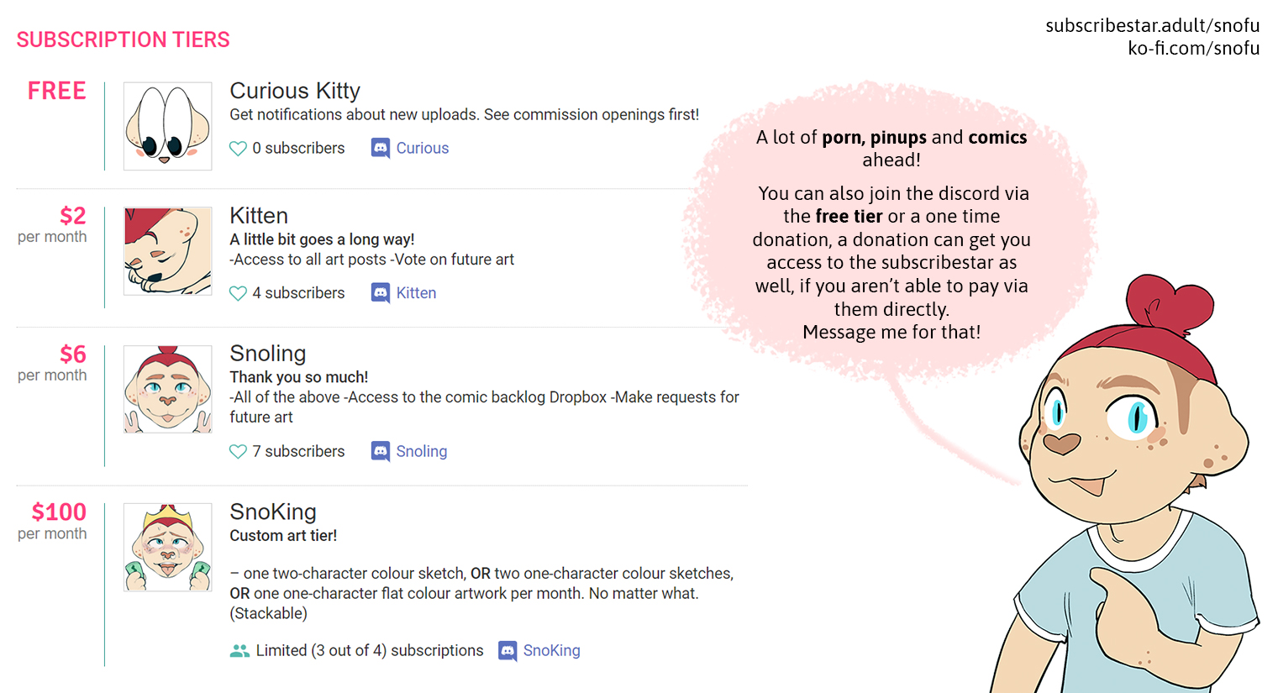
Task: Select the Snoling tier avatar image
Action: [167, 389]
